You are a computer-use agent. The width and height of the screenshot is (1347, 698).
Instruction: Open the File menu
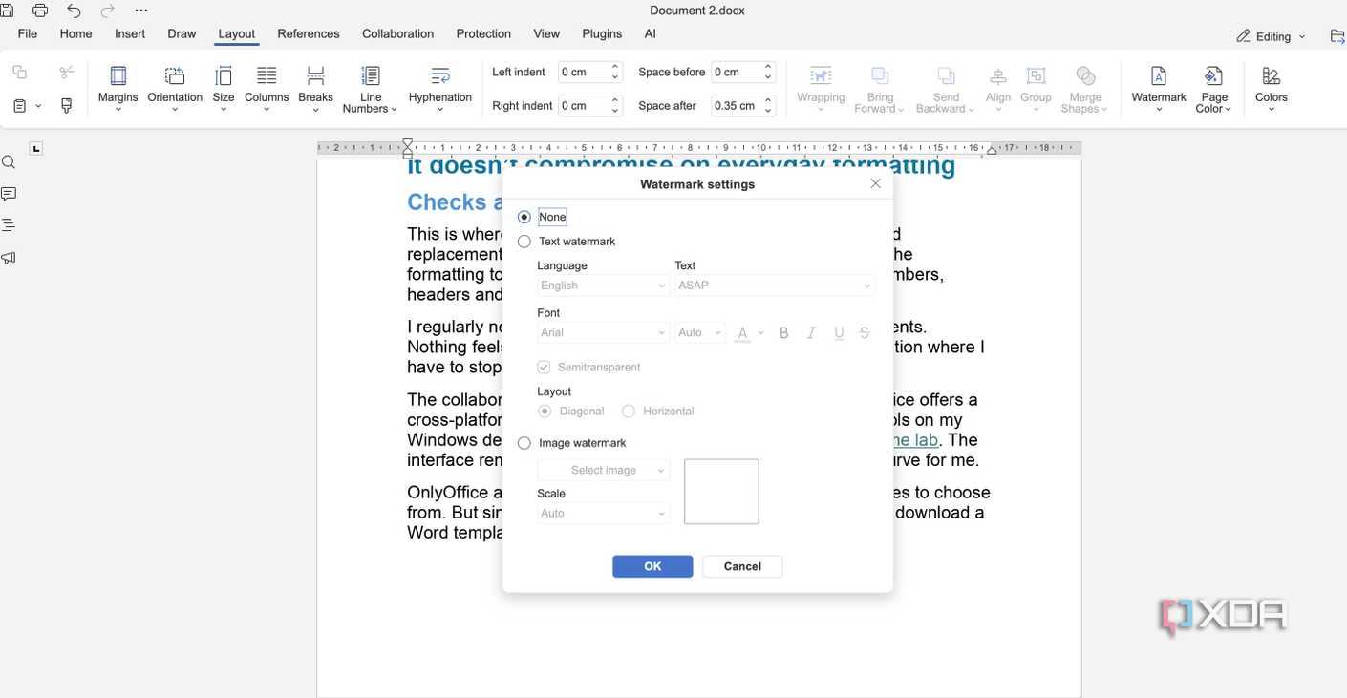28,33
